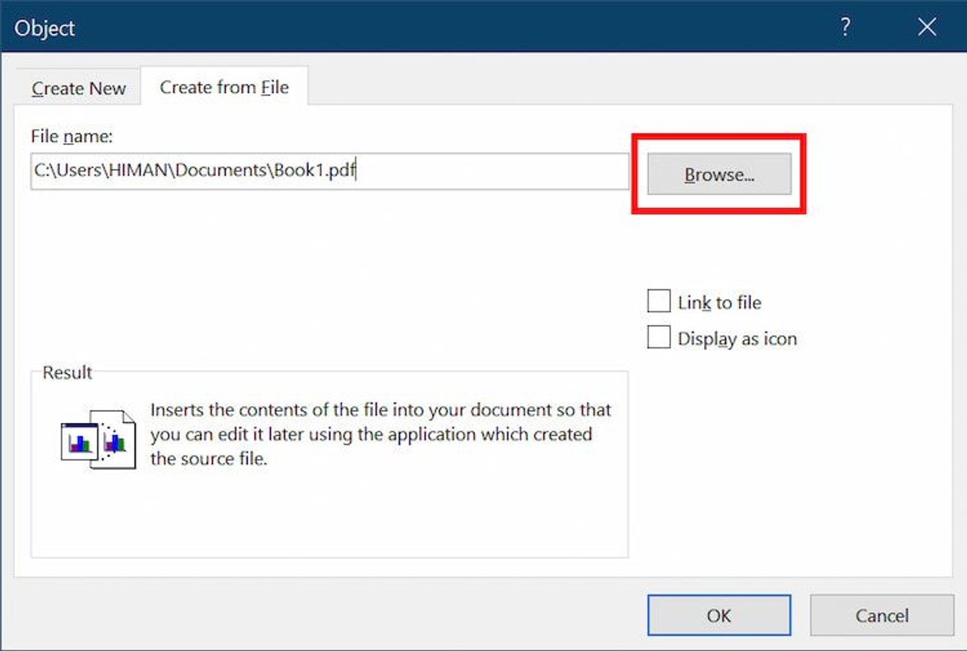This screenshot has width=967, height=651.
Task: Click the "File name:" label
Action: point(71,136)
